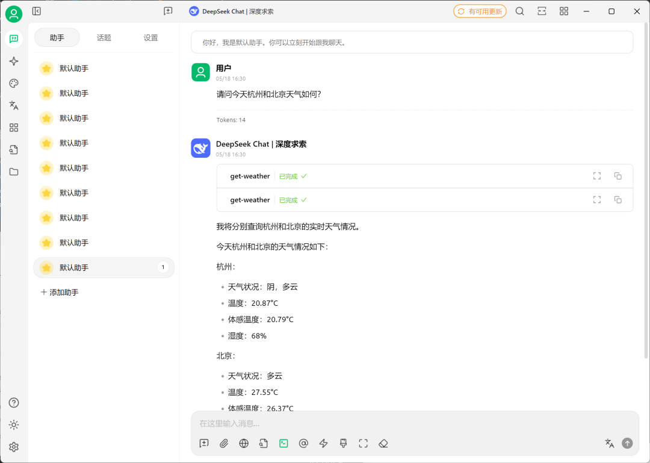Open the search icon in the title bar
The width and height of the screenshot is (650, 463).
pos(520,11)
